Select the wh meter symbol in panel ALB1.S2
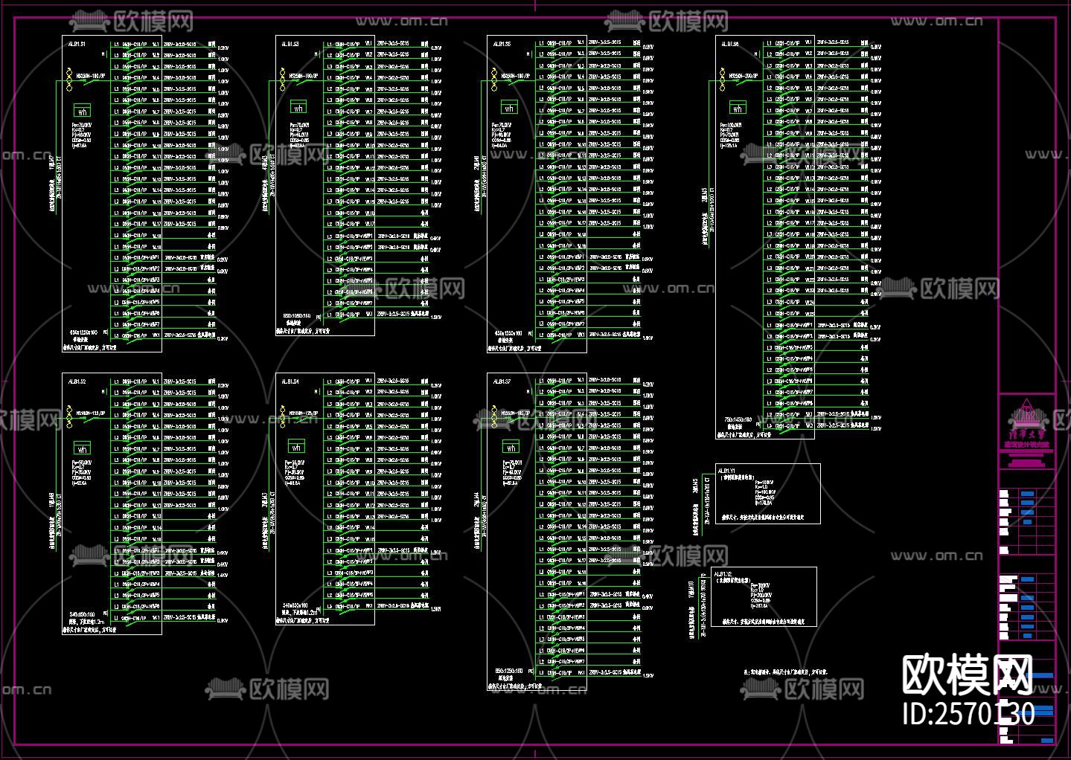 click(82, 448)
